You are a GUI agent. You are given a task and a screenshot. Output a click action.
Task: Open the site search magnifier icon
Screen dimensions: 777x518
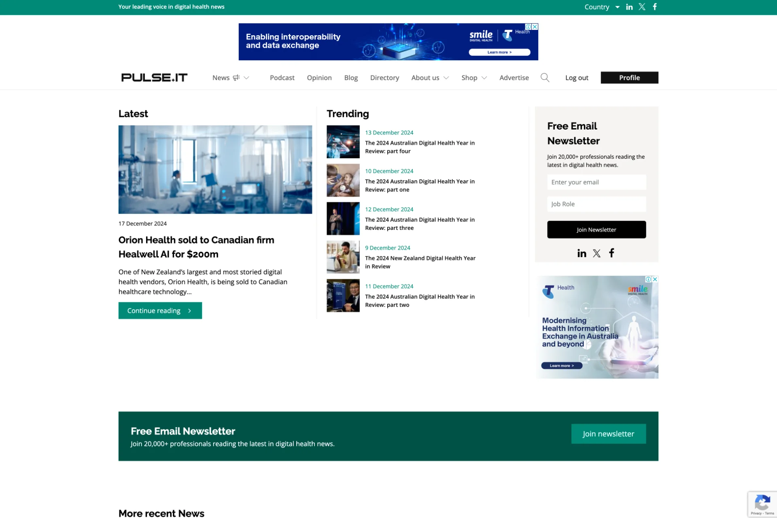[x=545, y=77]
